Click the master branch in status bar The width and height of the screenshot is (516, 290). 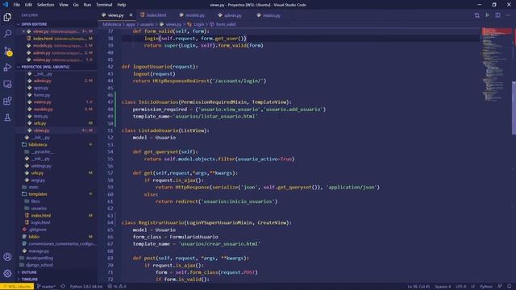pos(47,287)
